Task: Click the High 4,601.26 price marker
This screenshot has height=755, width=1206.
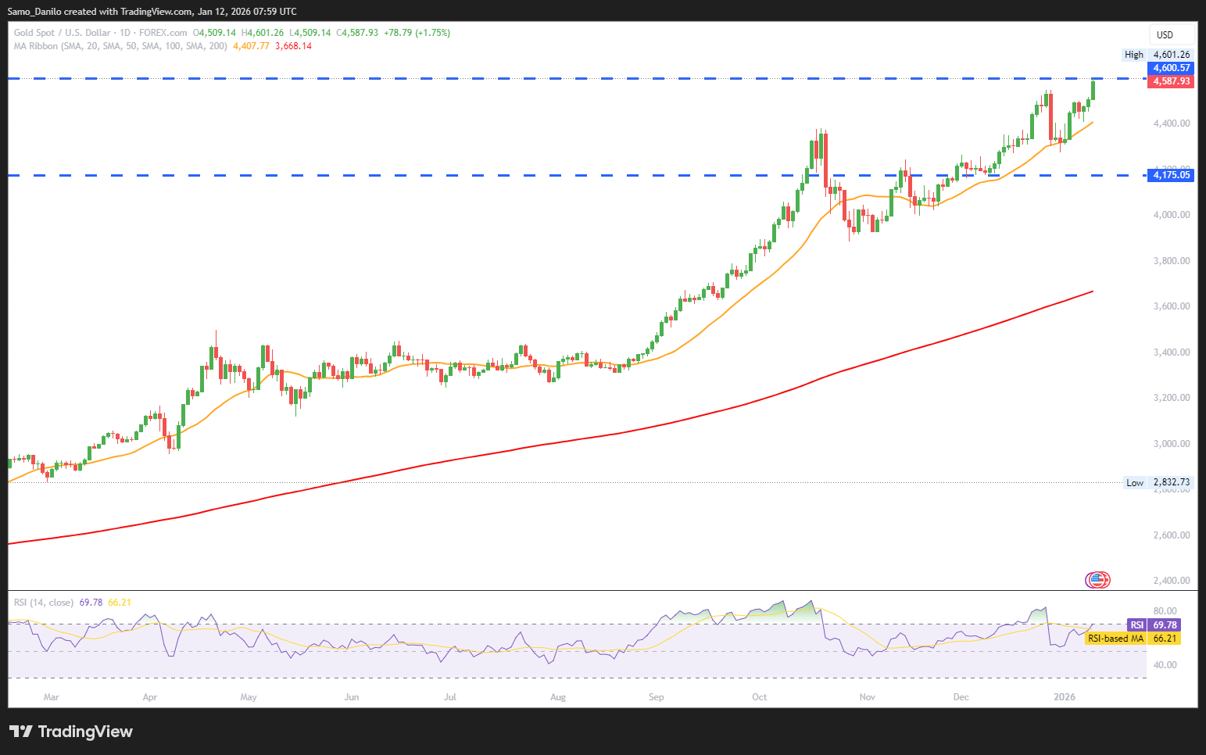Action: (1157, 55)
